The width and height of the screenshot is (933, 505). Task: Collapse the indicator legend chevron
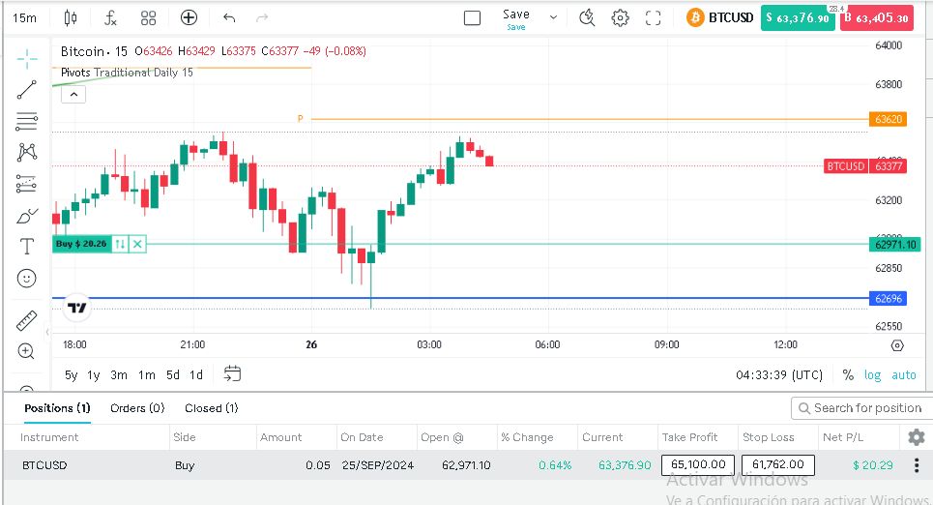(73, 94)
